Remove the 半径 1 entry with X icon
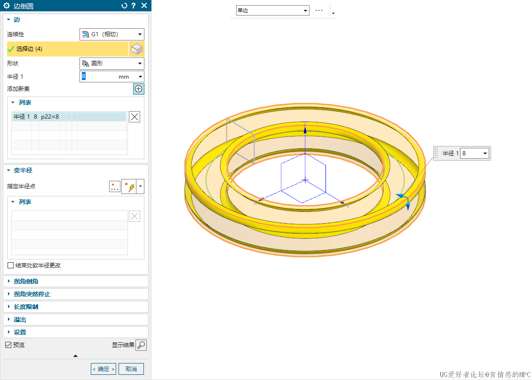This screenshot has width=532, height=380. point(135,117)
